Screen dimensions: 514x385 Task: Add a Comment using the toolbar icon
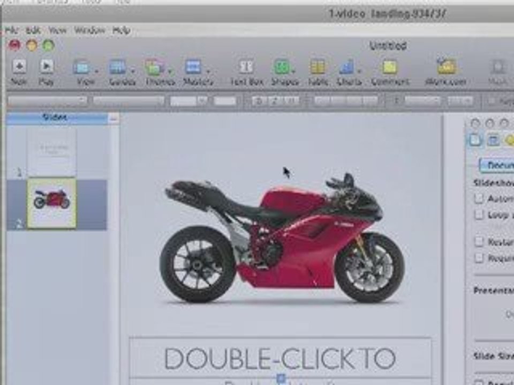pyautogui.click(x=390, y=67)
